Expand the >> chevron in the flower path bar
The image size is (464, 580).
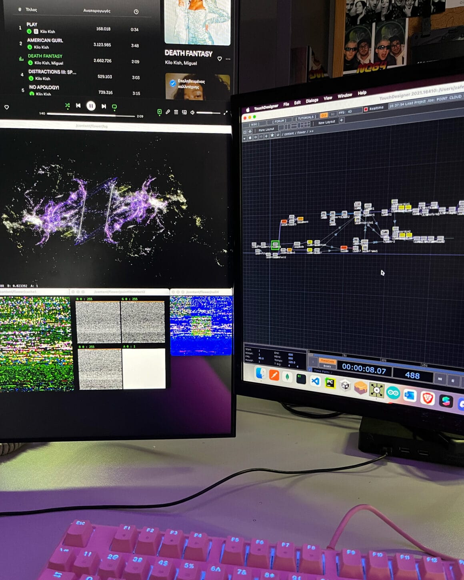point(312,132)
